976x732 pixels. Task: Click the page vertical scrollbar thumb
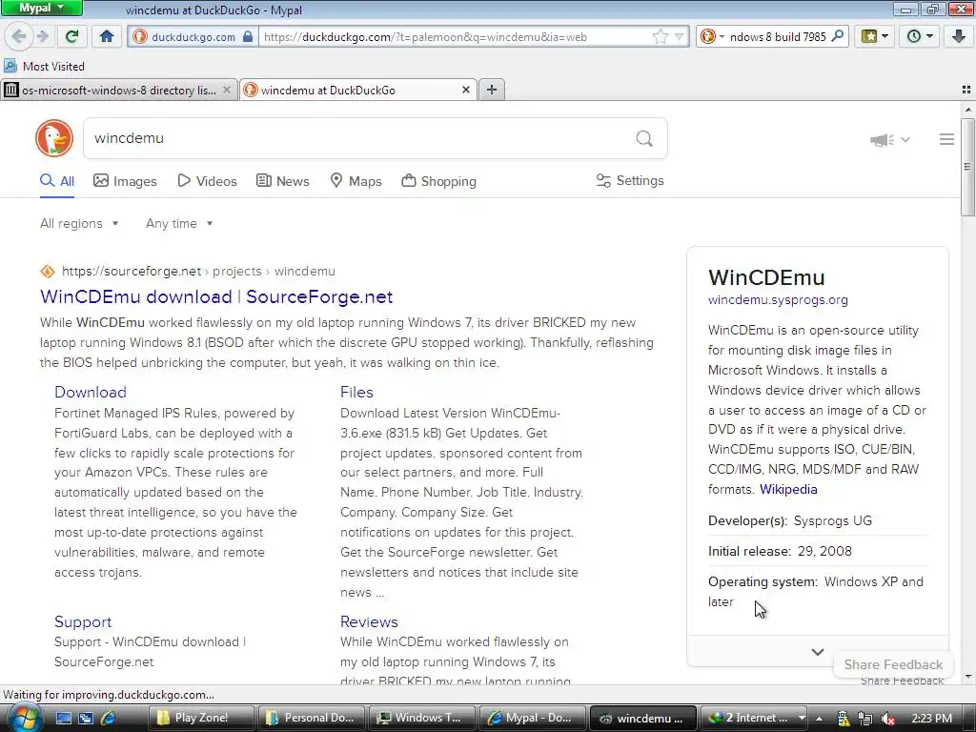point(967,167)
